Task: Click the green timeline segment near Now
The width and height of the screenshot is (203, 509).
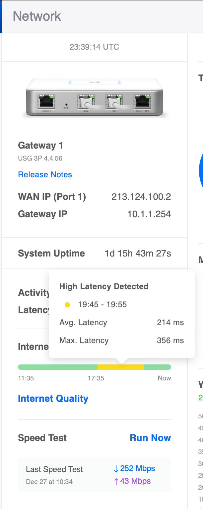Action: click(x=157, y=367)
